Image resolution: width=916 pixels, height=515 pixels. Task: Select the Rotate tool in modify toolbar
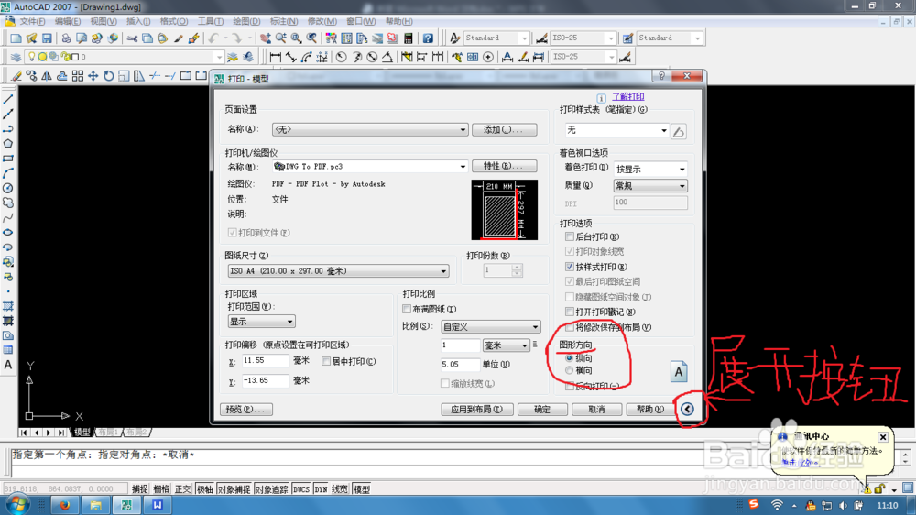(109, 76)
